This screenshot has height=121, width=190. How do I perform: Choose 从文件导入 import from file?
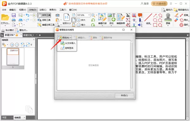pos(68,43)
